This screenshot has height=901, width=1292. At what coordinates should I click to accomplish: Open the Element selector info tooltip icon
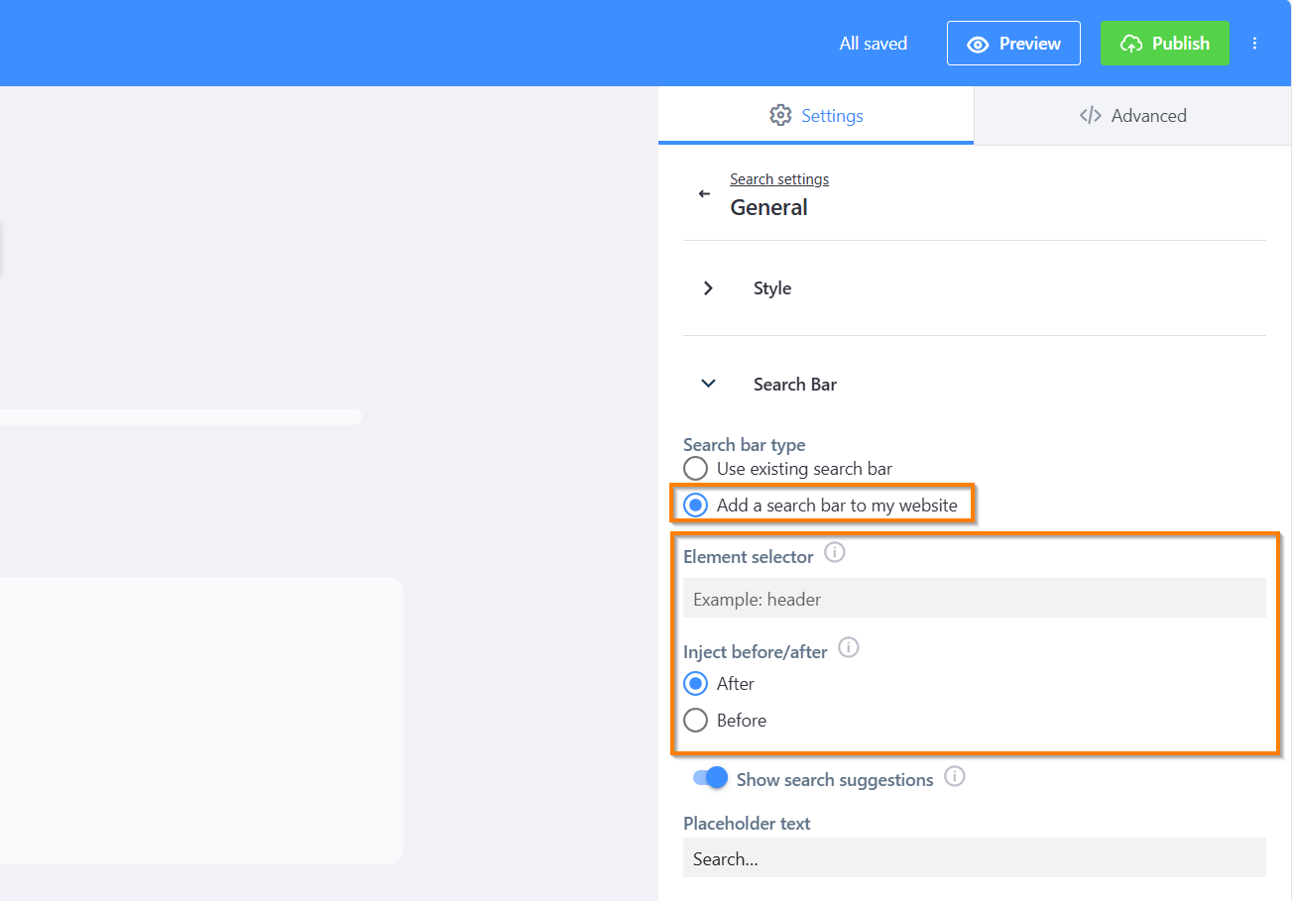834,552
